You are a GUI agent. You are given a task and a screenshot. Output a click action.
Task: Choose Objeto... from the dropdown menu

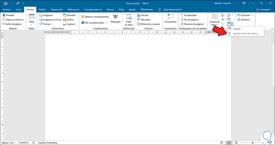click(245, 29)
